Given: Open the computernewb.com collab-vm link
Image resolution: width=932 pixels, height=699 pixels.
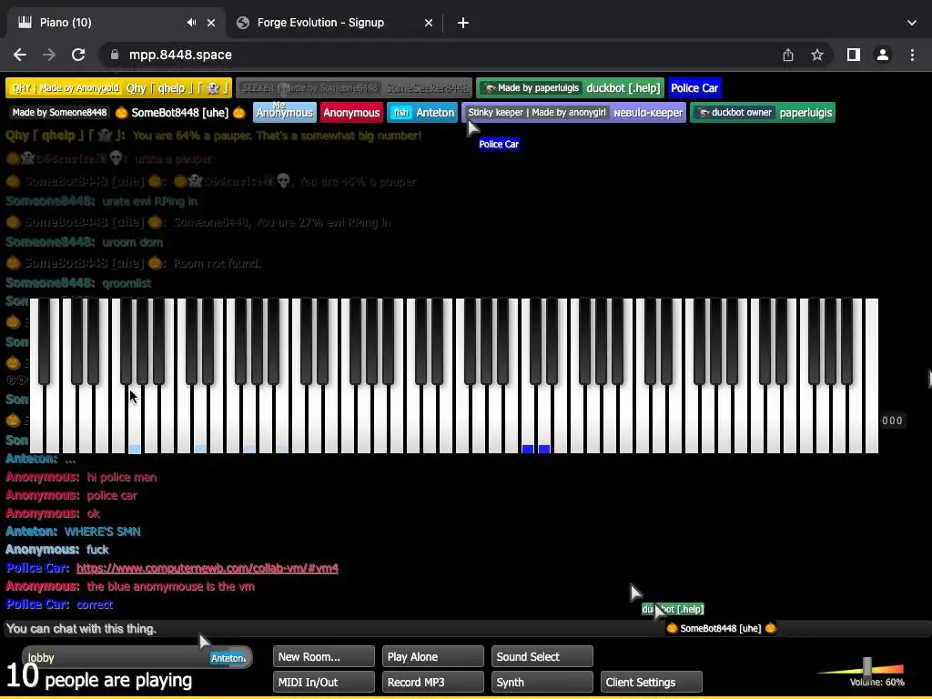Looking at the screenshot, I should 207,568.
